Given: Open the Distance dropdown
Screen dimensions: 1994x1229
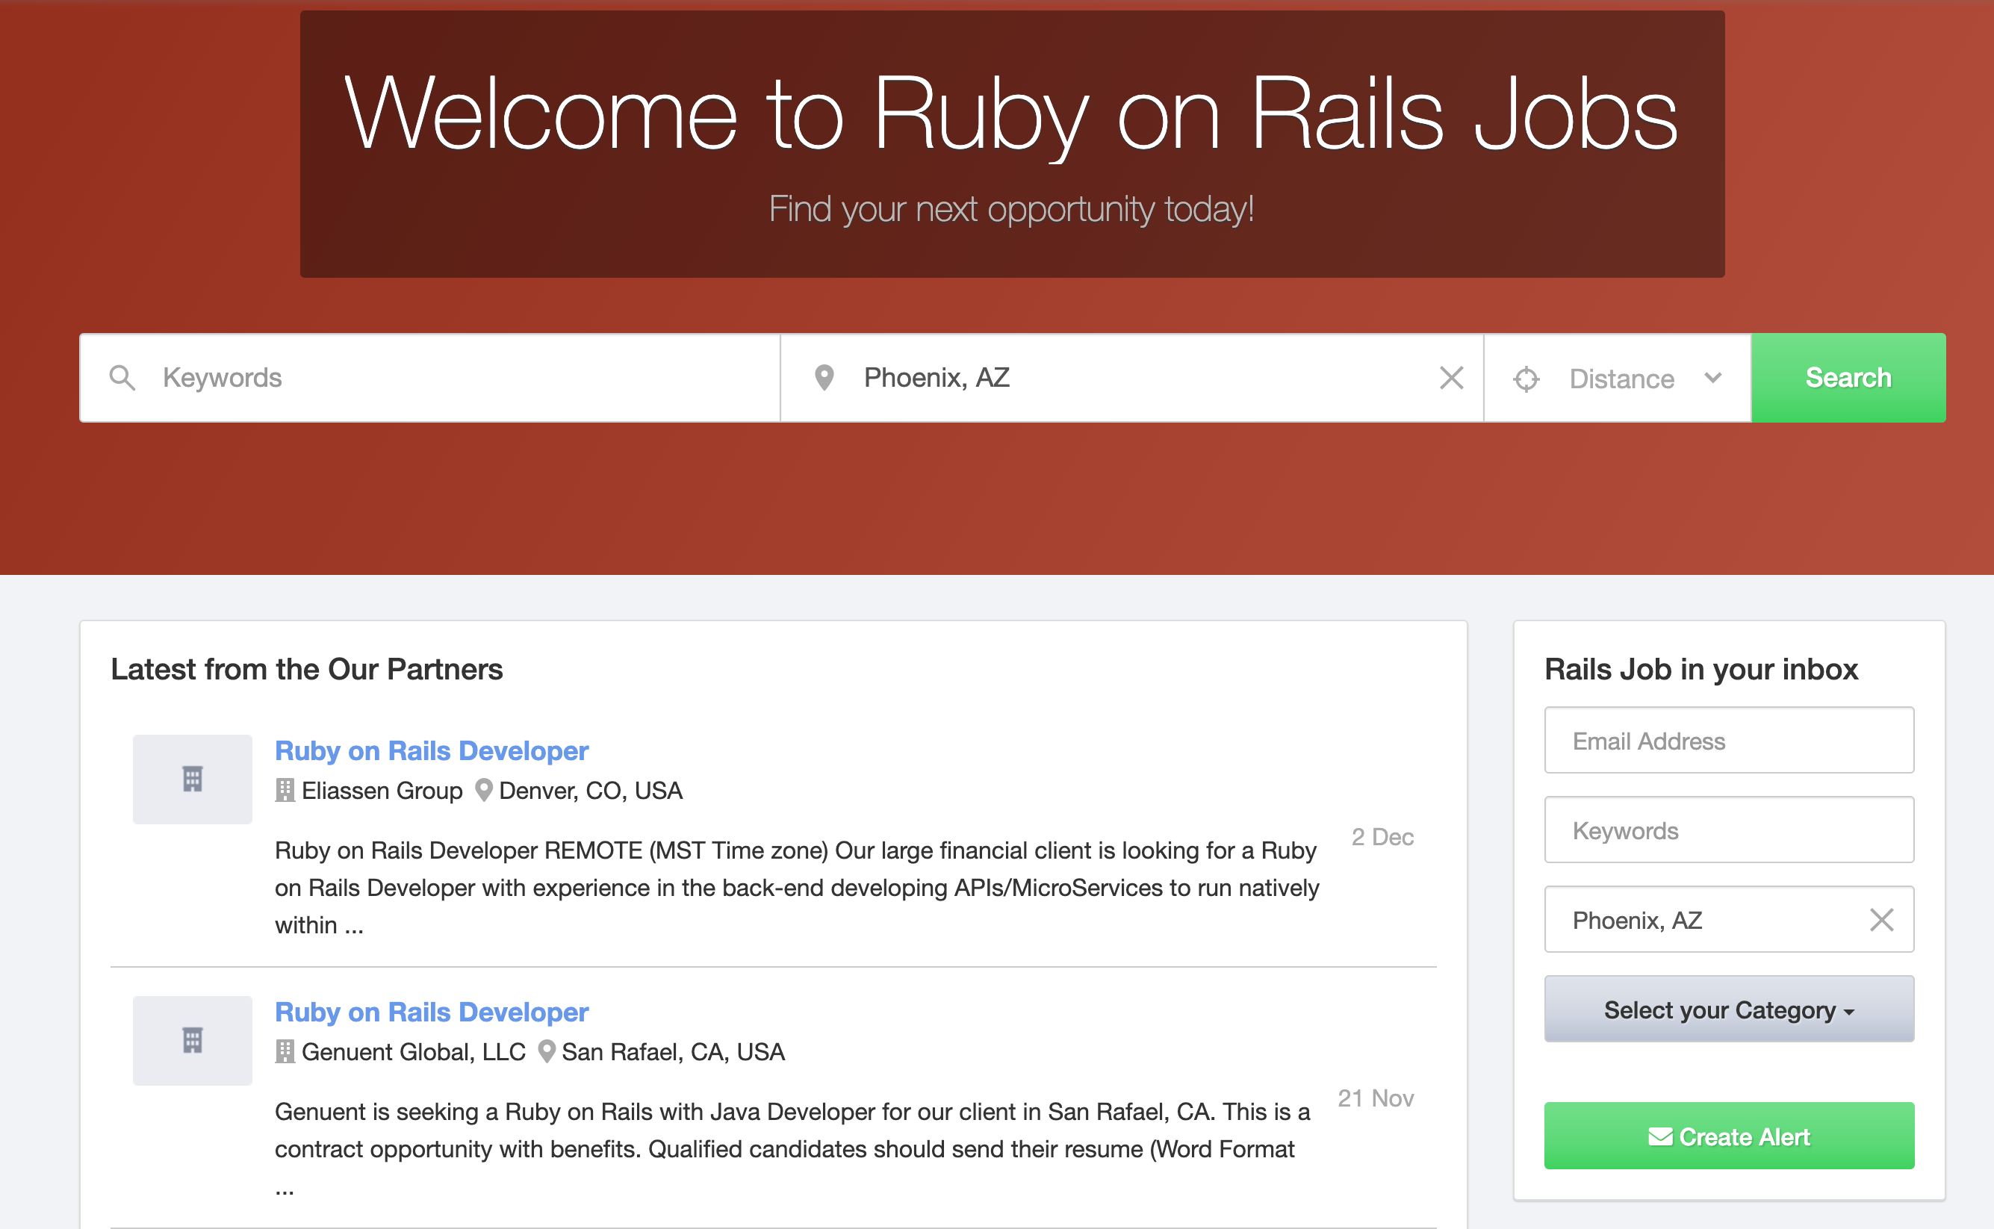Looking at the screenshot, I should pos(1641,379).
